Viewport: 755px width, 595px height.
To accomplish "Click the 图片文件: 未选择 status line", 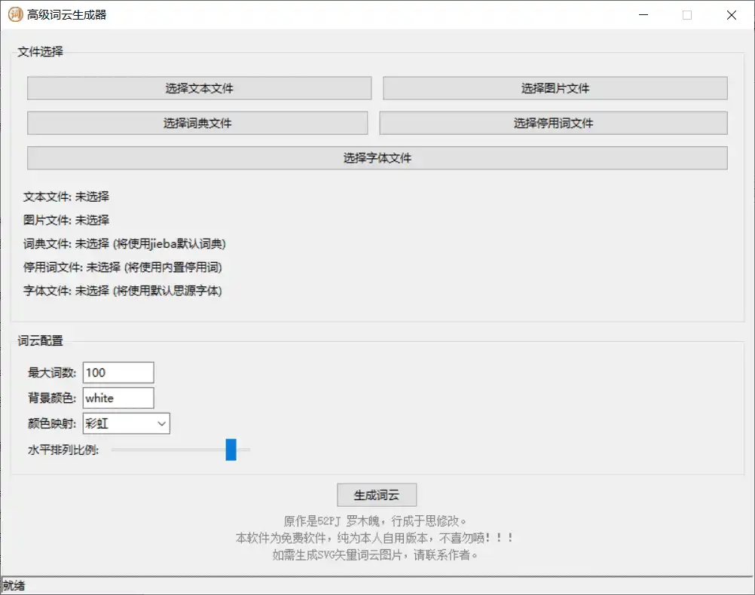I will [66, 220].
